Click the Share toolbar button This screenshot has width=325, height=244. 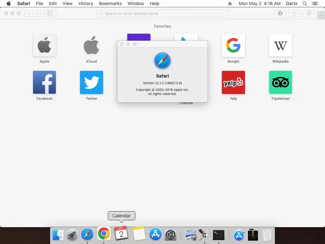(x=294, y=13)
